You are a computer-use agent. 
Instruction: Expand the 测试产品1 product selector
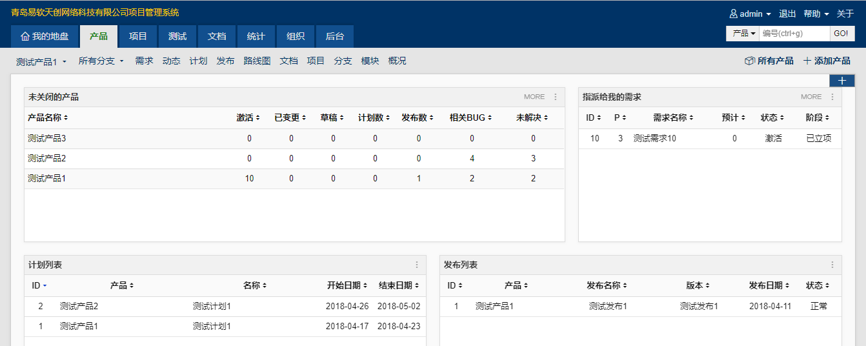click(x=41, y=61)
